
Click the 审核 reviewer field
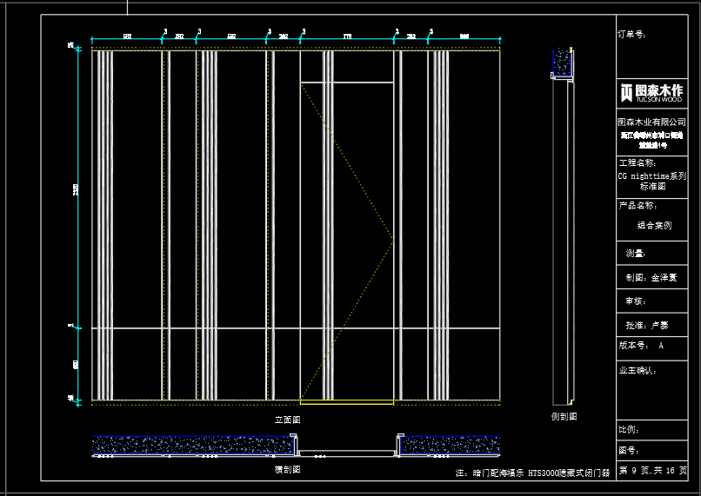636,301
